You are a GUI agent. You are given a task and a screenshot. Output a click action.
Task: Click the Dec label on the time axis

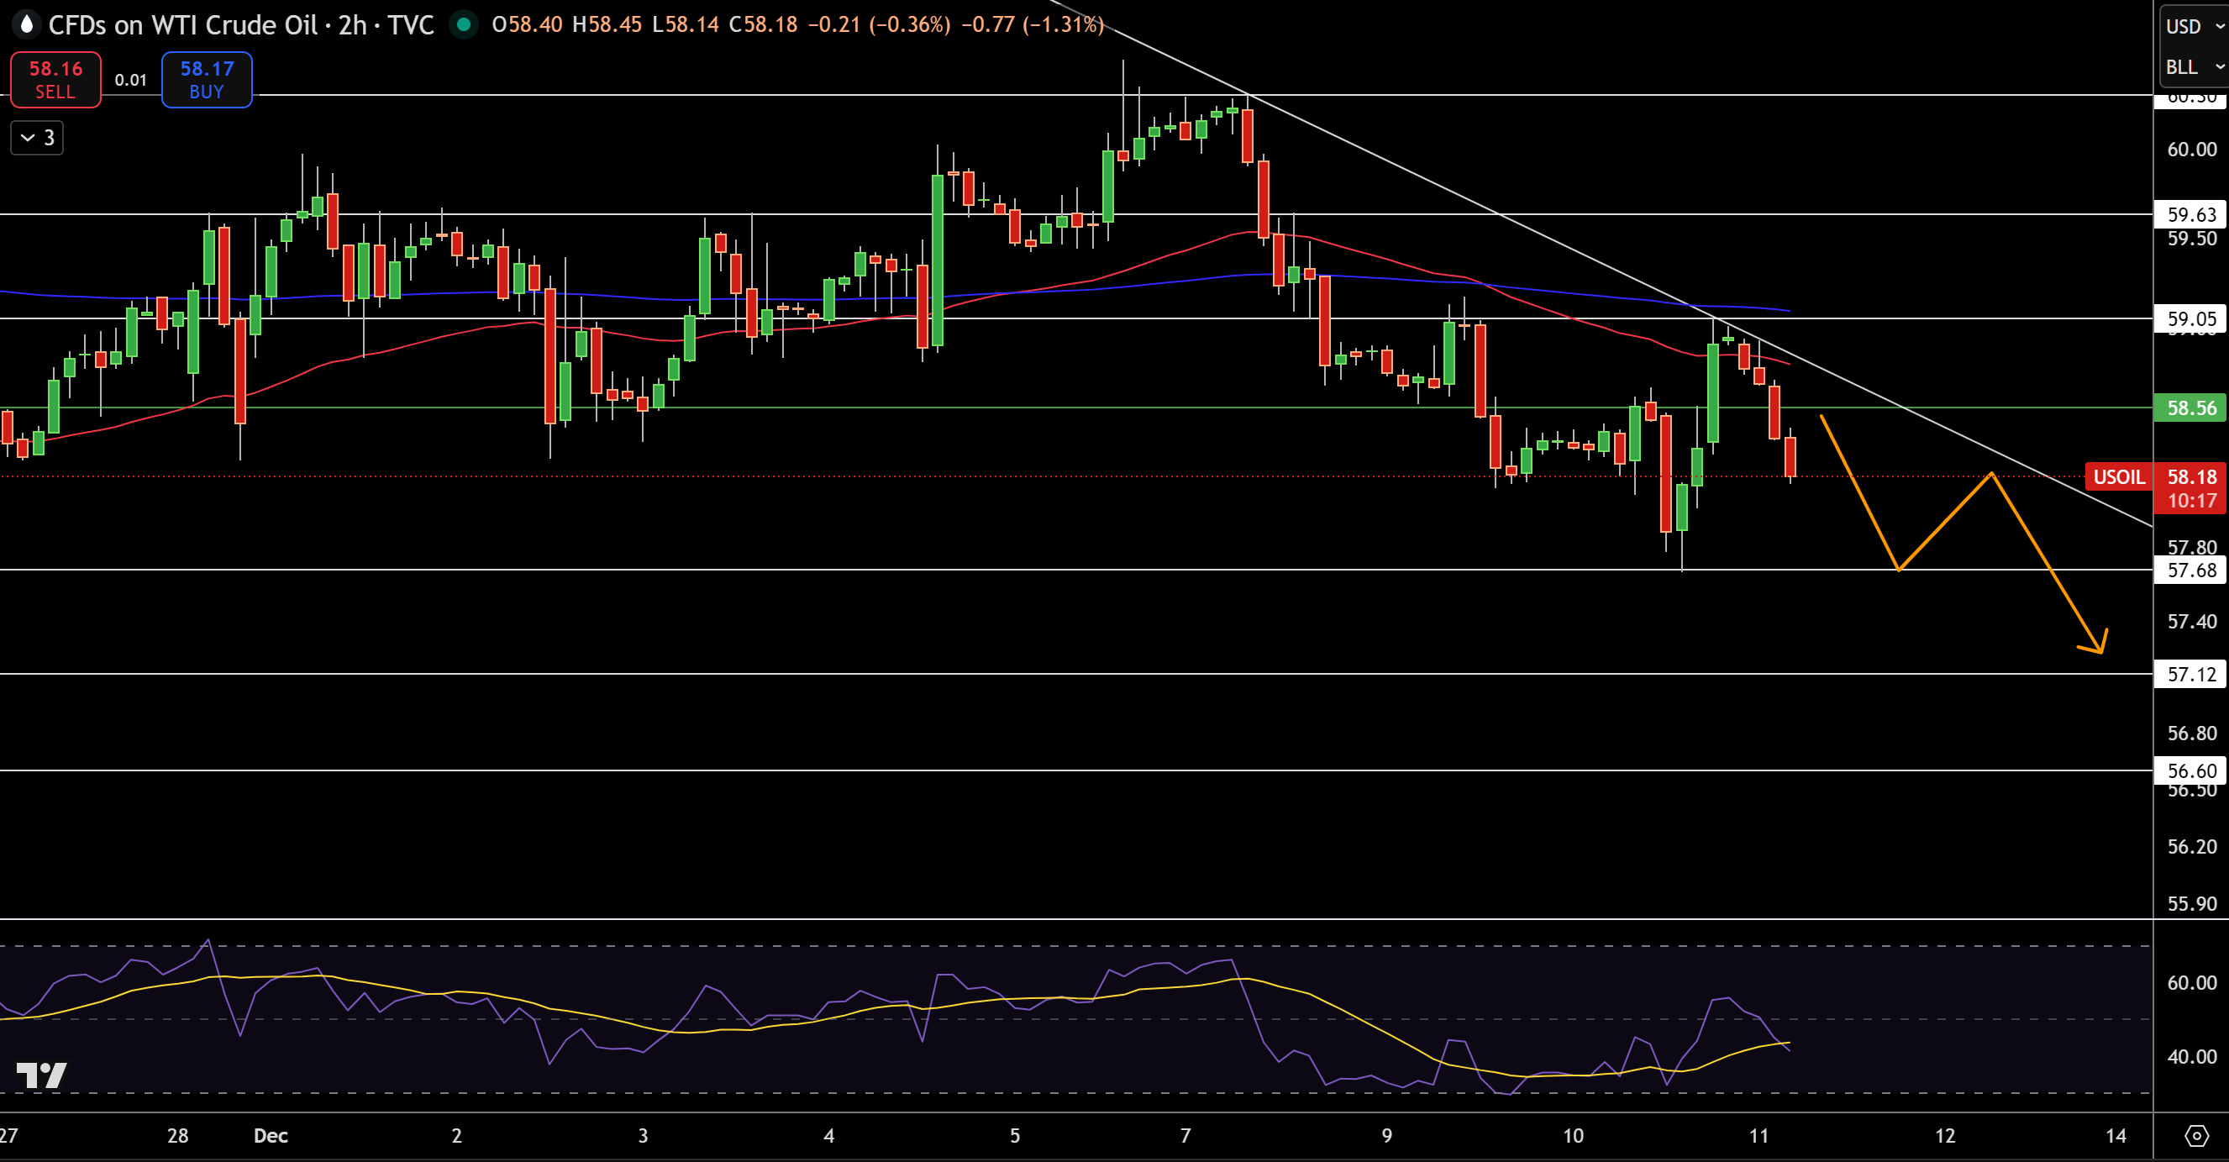pyautogui.click(x=270, y=1135)
